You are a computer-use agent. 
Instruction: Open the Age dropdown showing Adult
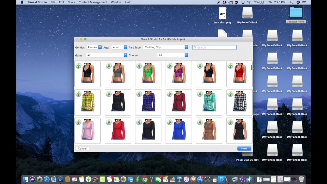[x=119, y=47]
